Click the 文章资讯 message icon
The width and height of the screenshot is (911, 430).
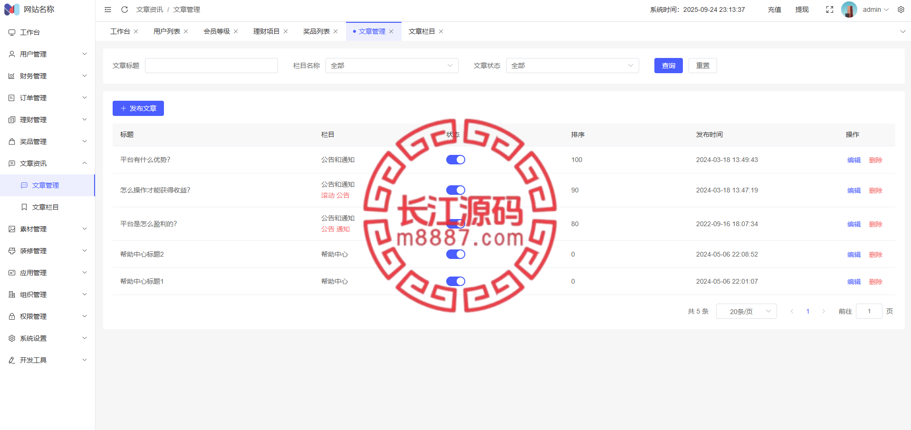click(12, 163)
